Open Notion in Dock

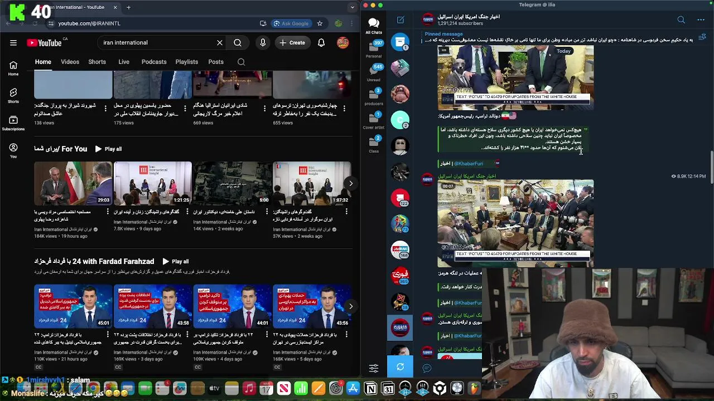pyautogui.click(x=370, y=388)
